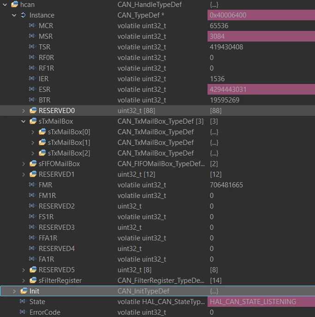Click the hcan struct folder icon
The width and height of the screenshot is (315, 317).
click(x=15, y=4)
